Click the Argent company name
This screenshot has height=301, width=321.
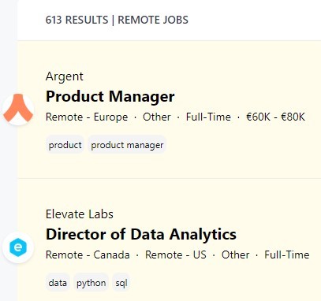pyautogui.click(x=65, y=76)
